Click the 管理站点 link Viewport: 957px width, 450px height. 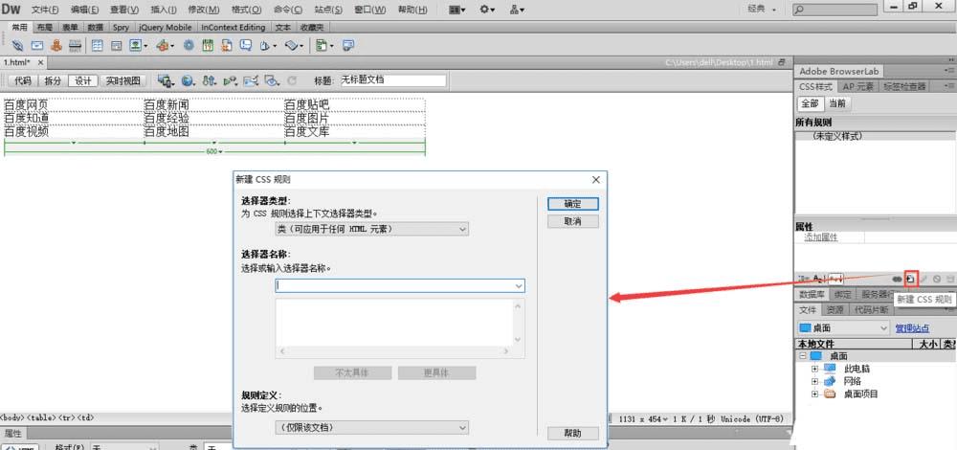coord(912,328)
